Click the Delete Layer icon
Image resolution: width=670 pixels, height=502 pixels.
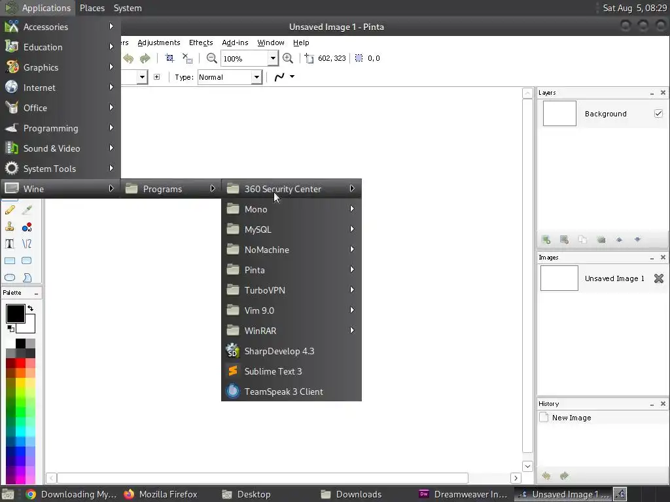[565, 240]
